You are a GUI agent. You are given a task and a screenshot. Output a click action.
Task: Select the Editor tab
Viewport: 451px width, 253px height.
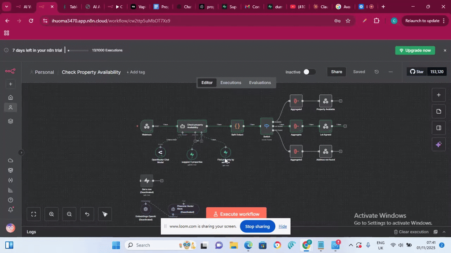point(207,83)
